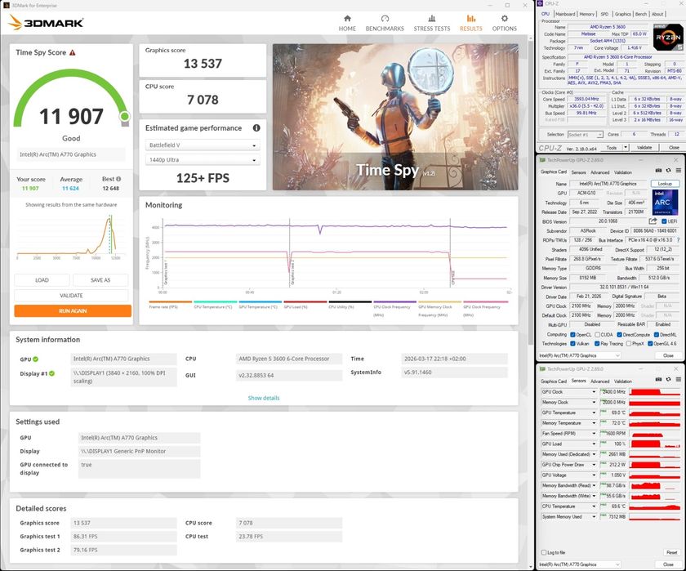Image resolution: width=686 pixels, height=571 pixels.
Task: Open the Battlefield V game dropdown
Action: tap(203, 145)
